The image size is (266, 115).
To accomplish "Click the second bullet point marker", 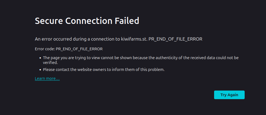I will (40, 70).
